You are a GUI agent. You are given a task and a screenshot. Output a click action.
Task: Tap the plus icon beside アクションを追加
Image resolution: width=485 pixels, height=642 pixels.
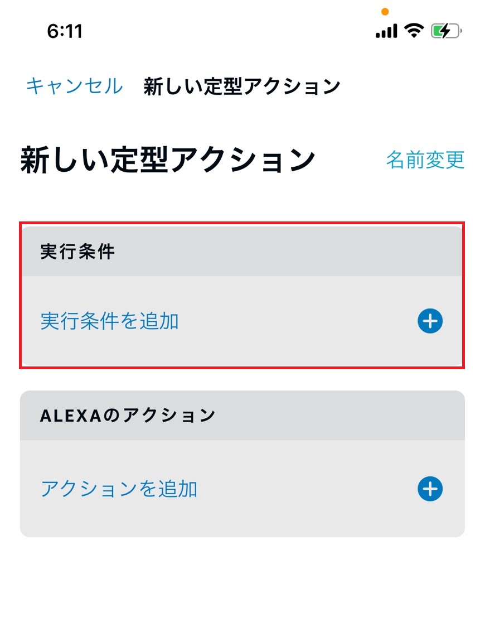click(430, 489)
